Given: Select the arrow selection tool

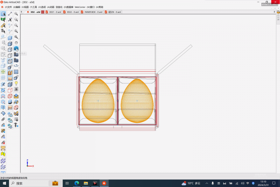Looking at the screenshot, I should (x=3, y=14).
